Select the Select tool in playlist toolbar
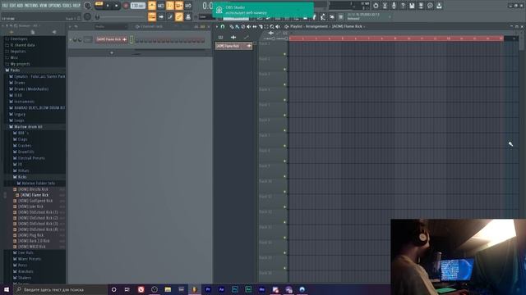Screen dimensions: 526x295 coord(266,26)
